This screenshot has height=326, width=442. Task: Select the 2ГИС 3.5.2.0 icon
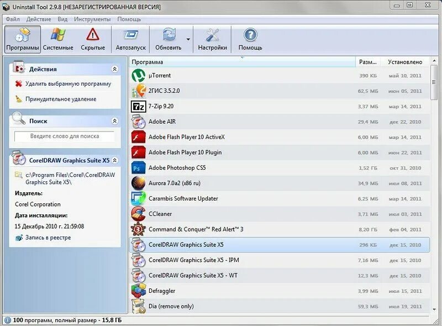point(139,91)
